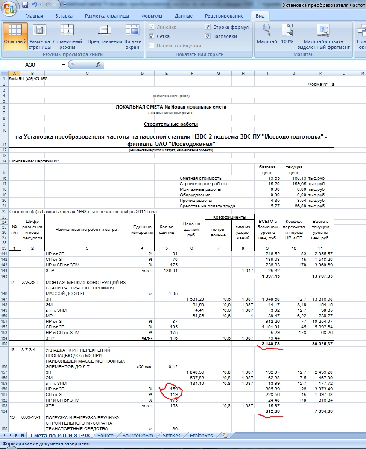Save the workbook with floppy icon
Viewport: 366px width, 449px height.
[25, 5]
